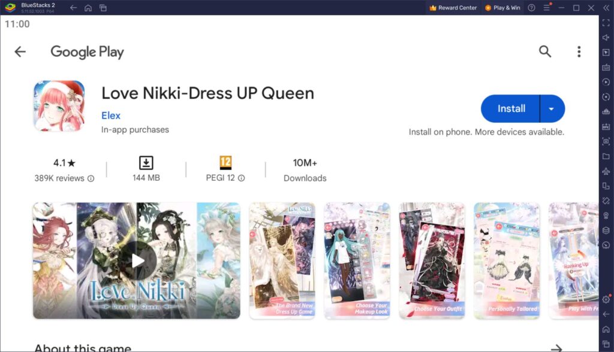This screenshot has width=614, height=352.
Task: Open the hamburger menu in the title bar
Action: tap(547, 8)
